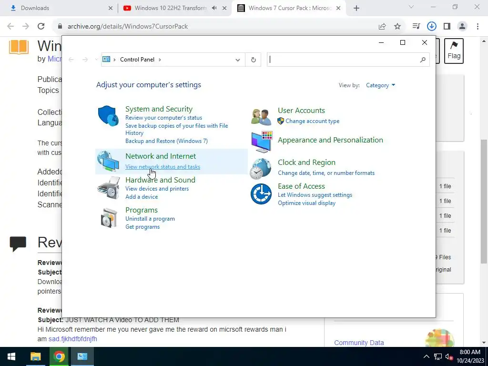Open Chrome tab search chevron
488x366 pixels.
coord(411,7)
